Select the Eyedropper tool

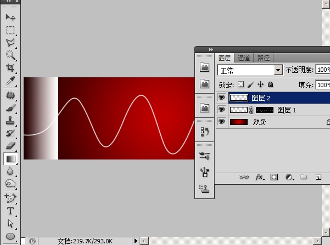[x=10, y=80]
